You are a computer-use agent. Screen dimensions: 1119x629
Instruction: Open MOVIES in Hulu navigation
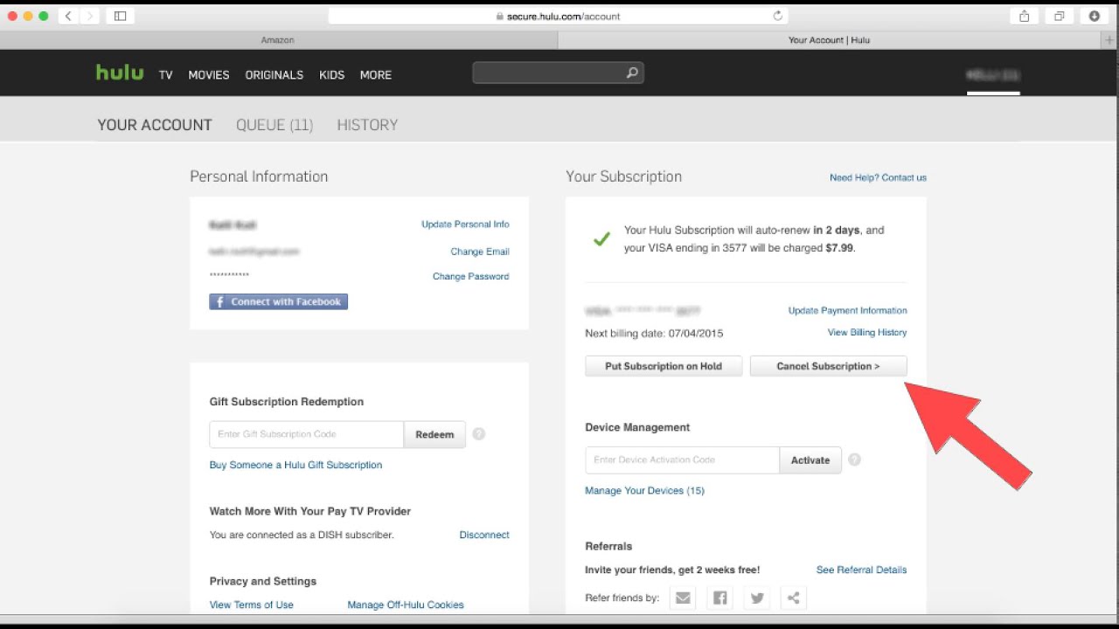(209, 75)
